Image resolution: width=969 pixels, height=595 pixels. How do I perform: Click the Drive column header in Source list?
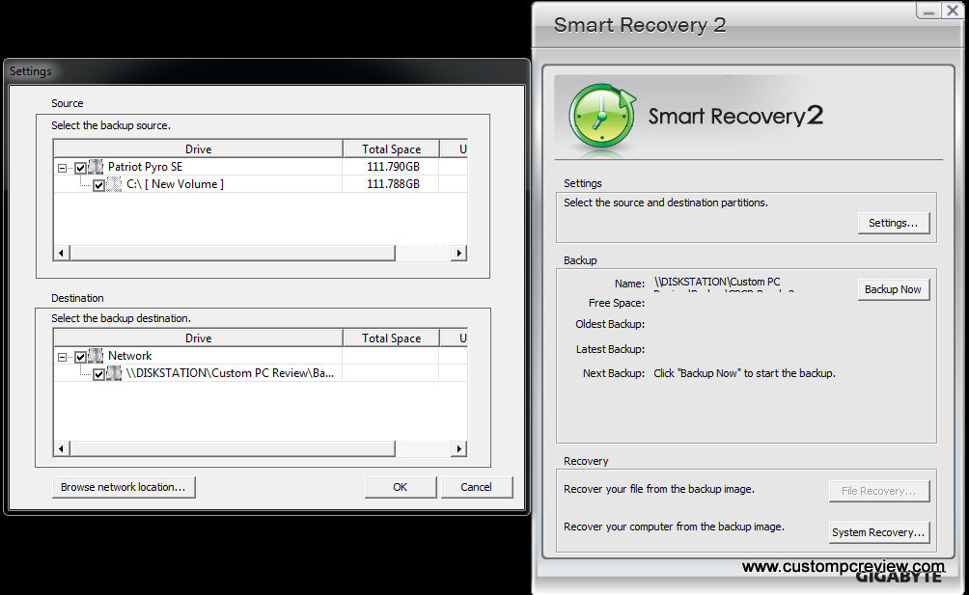[199, 149]
